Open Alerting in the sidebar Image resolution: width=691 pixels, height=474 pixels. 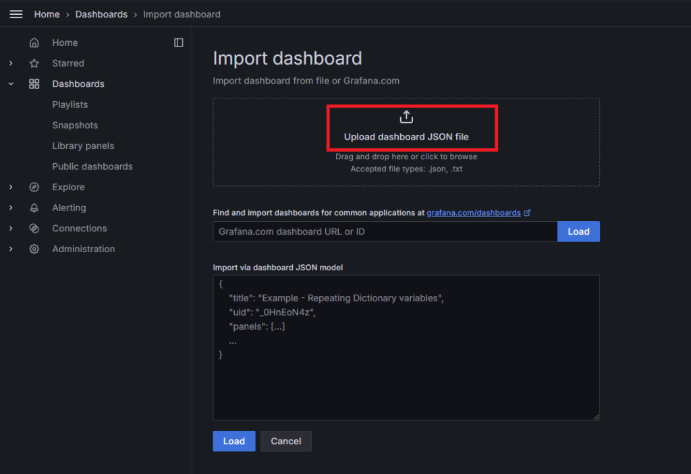(69, 208)
